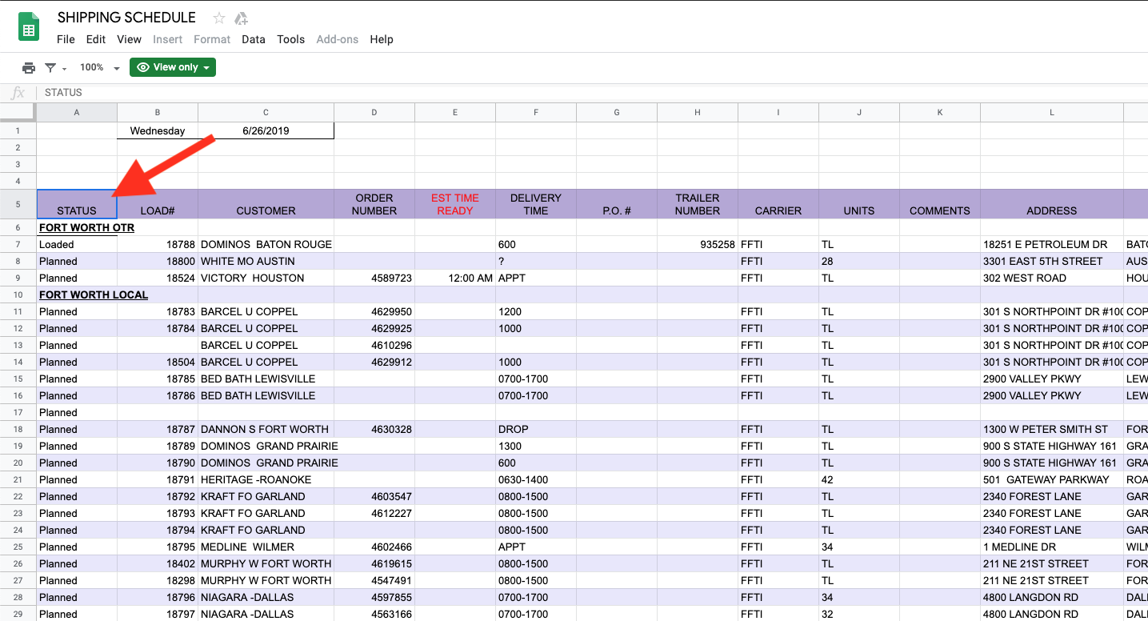Click the HERITAGE -ROANOKE cell
1148x621 pixels.
pyautogui.click(x=266, y=479)
